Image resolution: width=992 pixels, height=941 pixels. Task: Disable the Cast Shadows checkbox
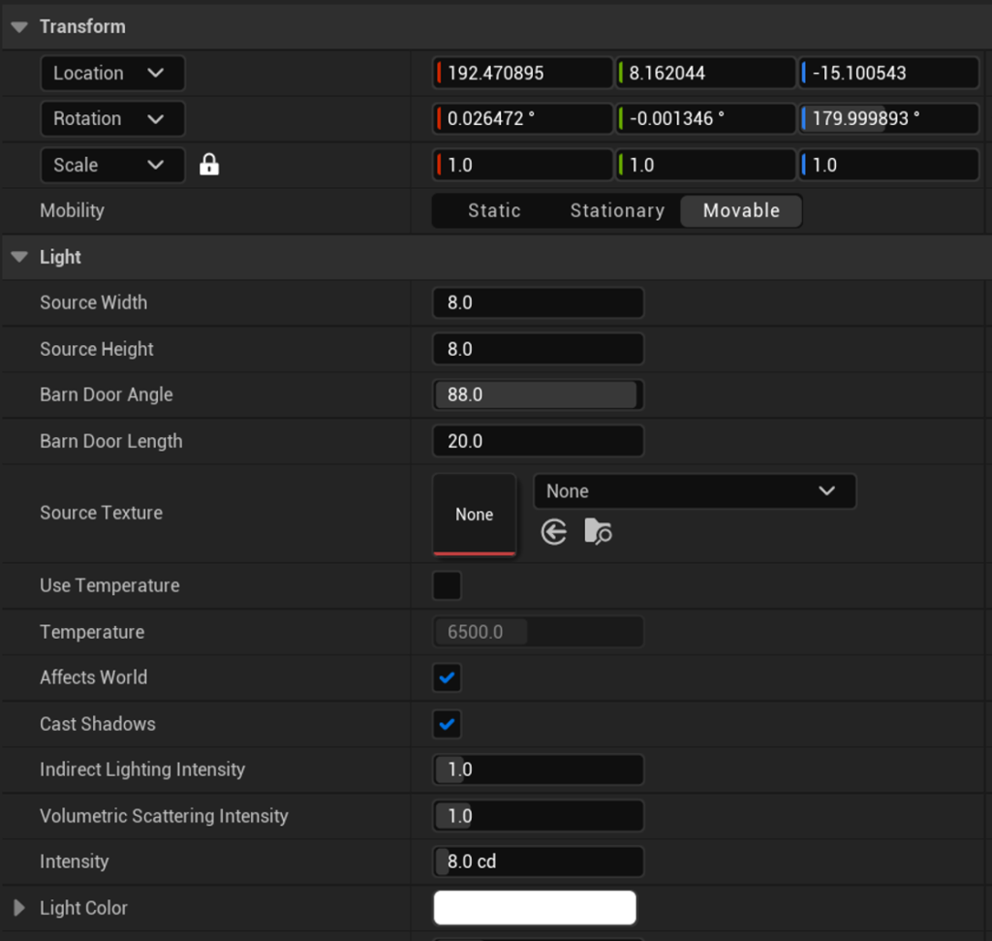(447, 724)
